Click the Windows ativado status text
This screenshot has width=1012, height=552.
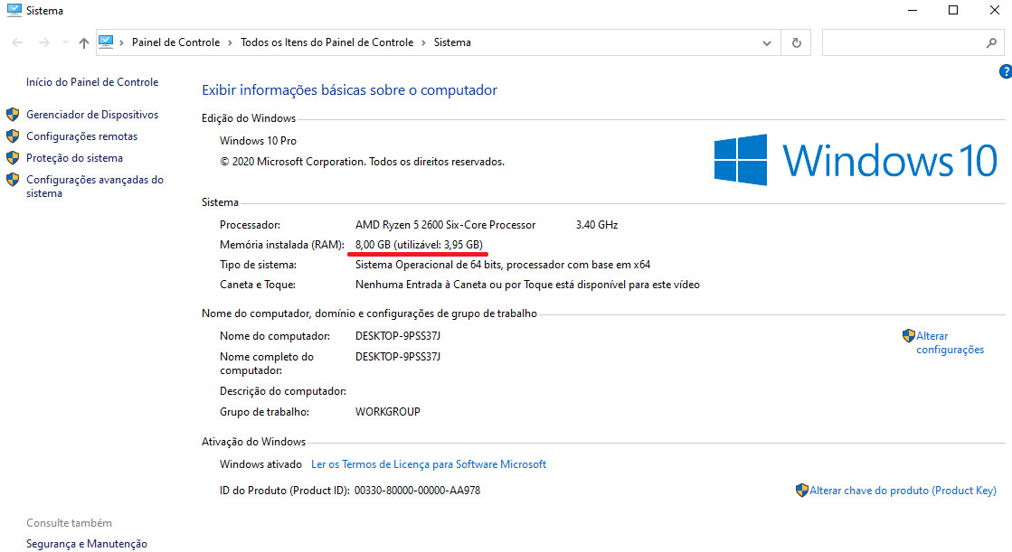260,464
